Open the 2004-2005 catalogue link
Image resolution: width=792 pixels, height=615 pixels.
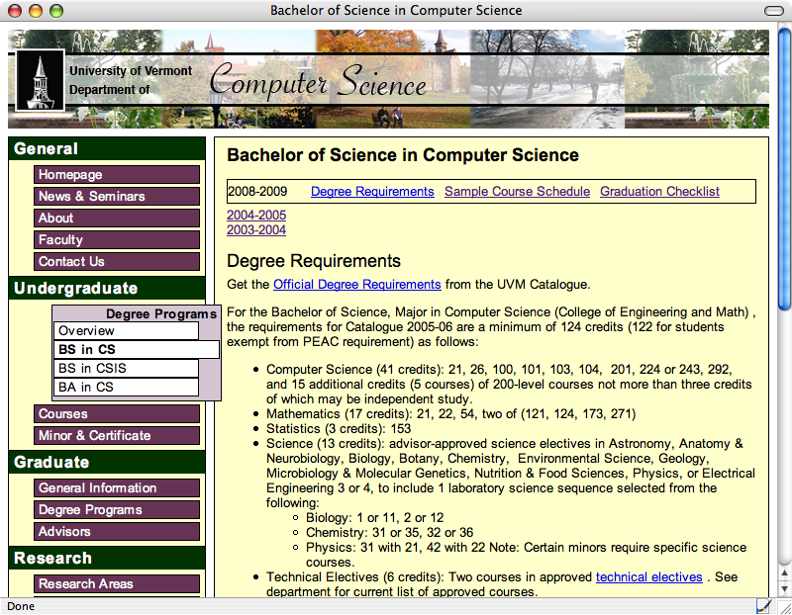tap(256, 215)
